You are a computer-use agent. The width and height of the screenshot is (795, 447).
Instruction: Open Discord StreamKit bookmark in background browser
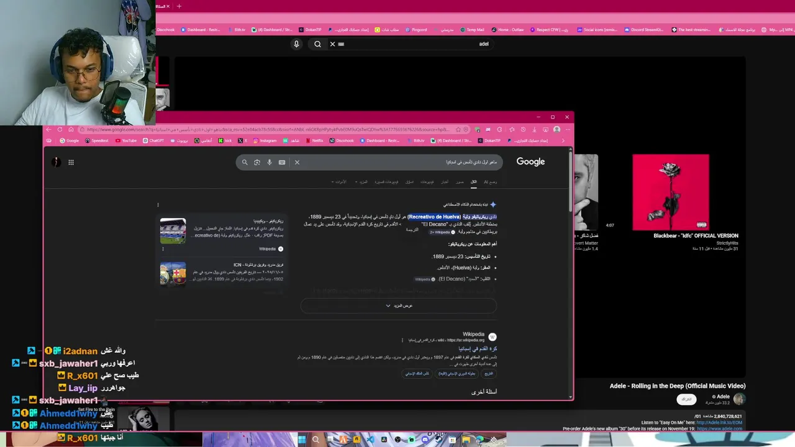pyautogui.click(x=644, y=30)
